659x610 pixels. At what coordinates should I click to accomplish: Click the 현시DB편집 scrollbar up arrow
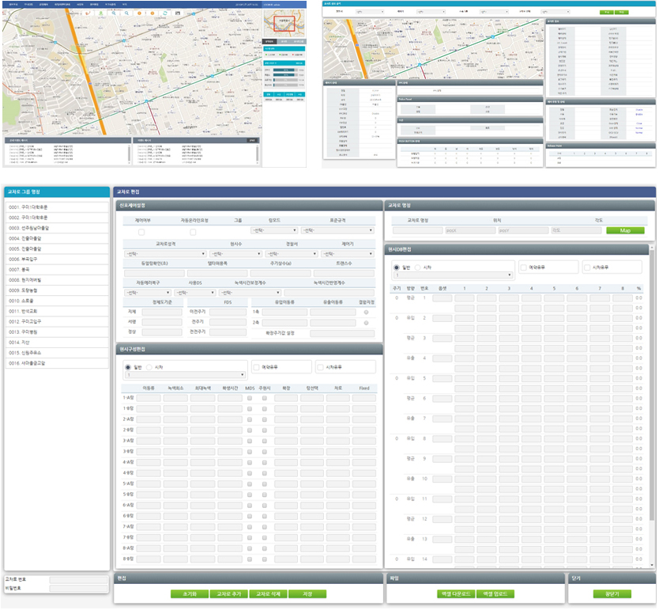tap(652, 248)
